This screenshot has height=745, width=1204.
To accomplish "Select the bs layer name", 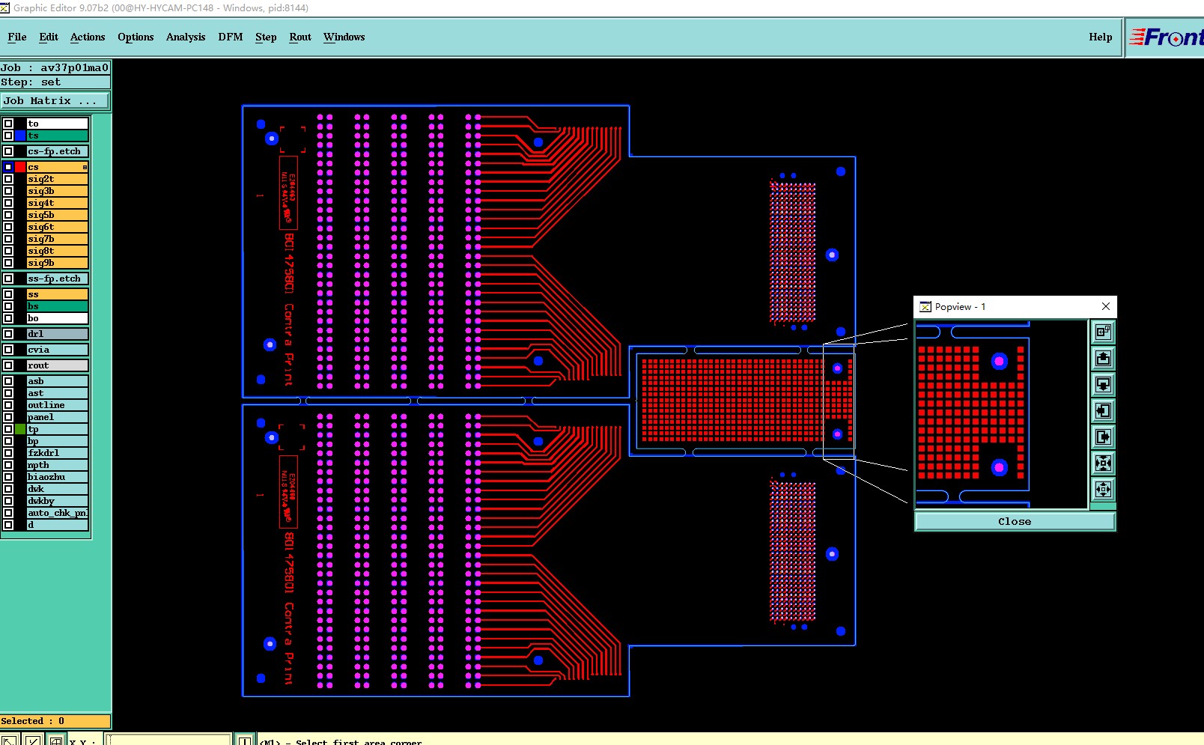I will (58, 306).
